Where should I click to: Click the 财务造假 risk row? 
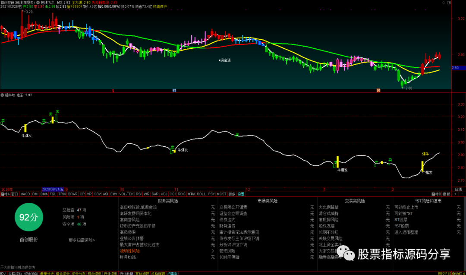tap(267, 226)
